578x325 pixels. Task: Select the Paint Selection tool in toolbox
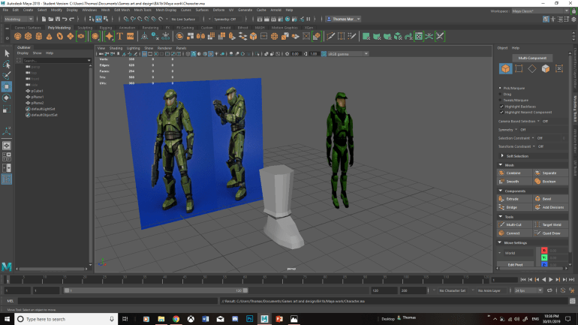7,76
